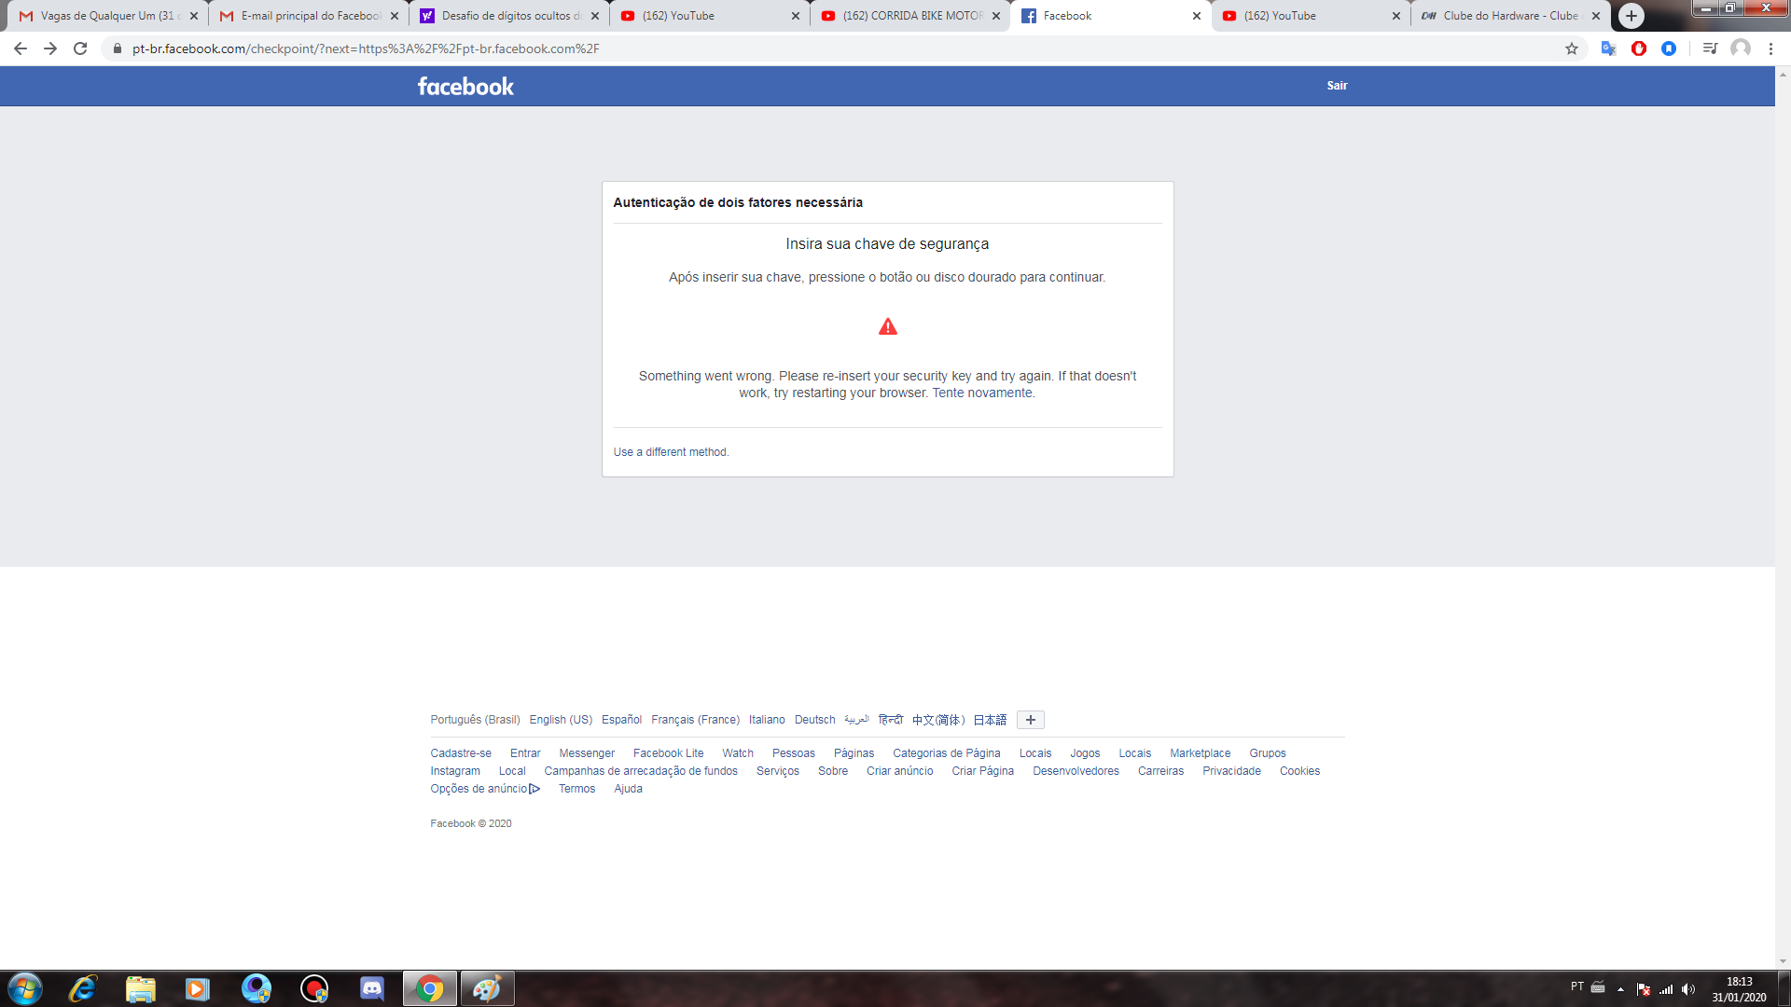Open the Privacidade footer link

tap(1231, 771)
